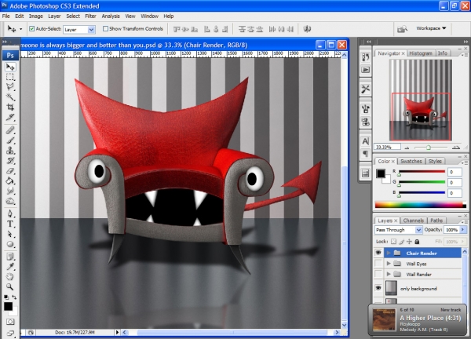471x339 pixels.
Task: Select the Path Selection tool
Action: pos(10,234)
